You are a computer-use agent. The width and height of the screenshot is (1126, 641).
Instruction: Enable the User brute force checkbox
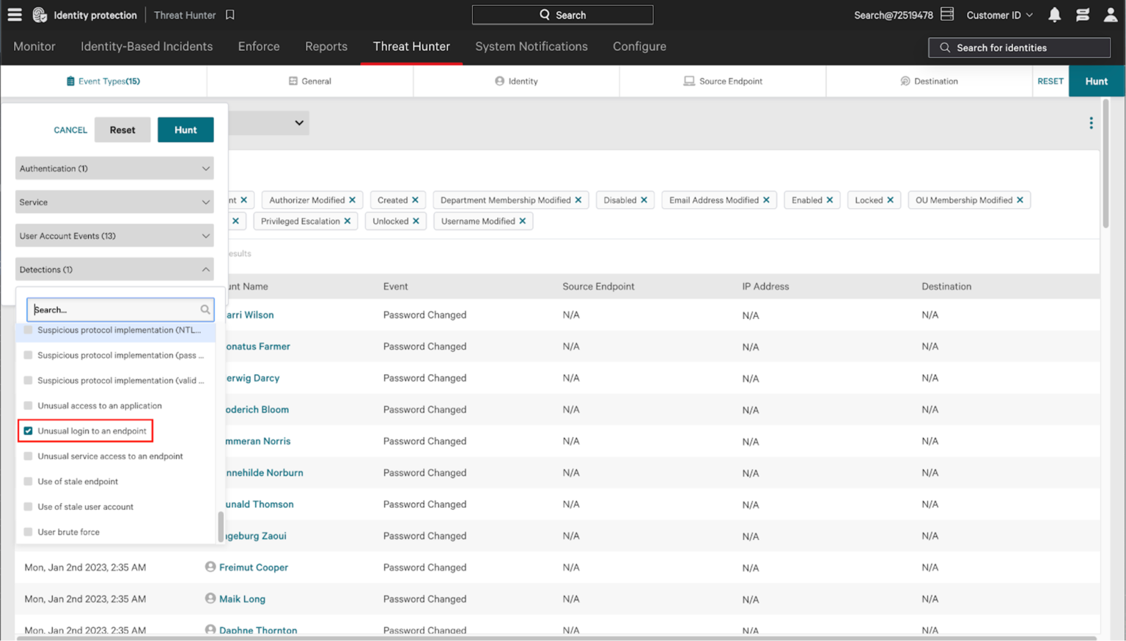tap(29, 532)
